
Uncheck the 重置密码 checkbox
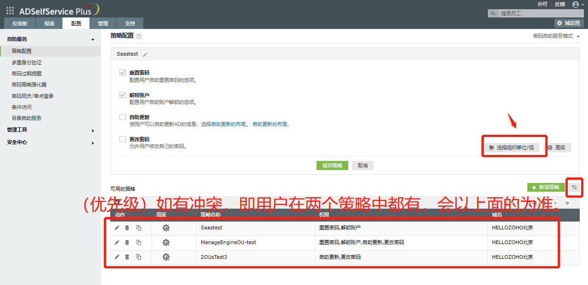[123, 73]
